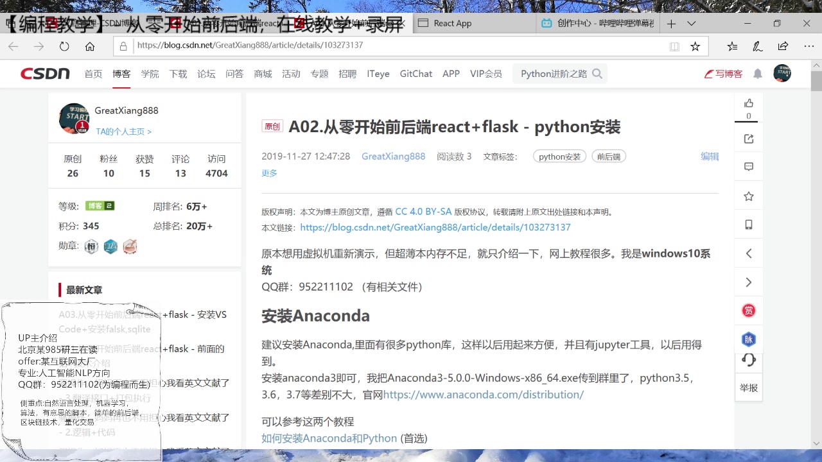Click the CSDN logo

(x=45, y=73)
